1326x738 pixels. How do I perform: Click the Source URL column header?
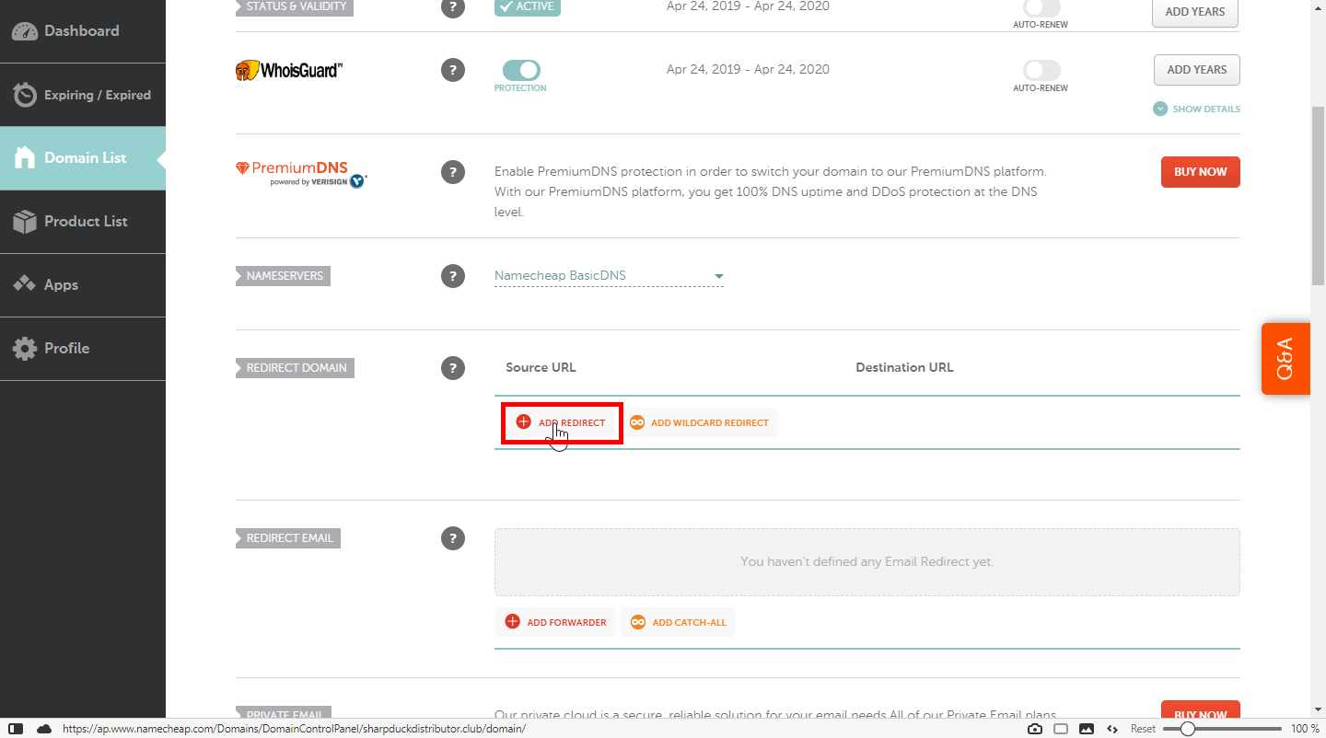(x=541, y=367)
